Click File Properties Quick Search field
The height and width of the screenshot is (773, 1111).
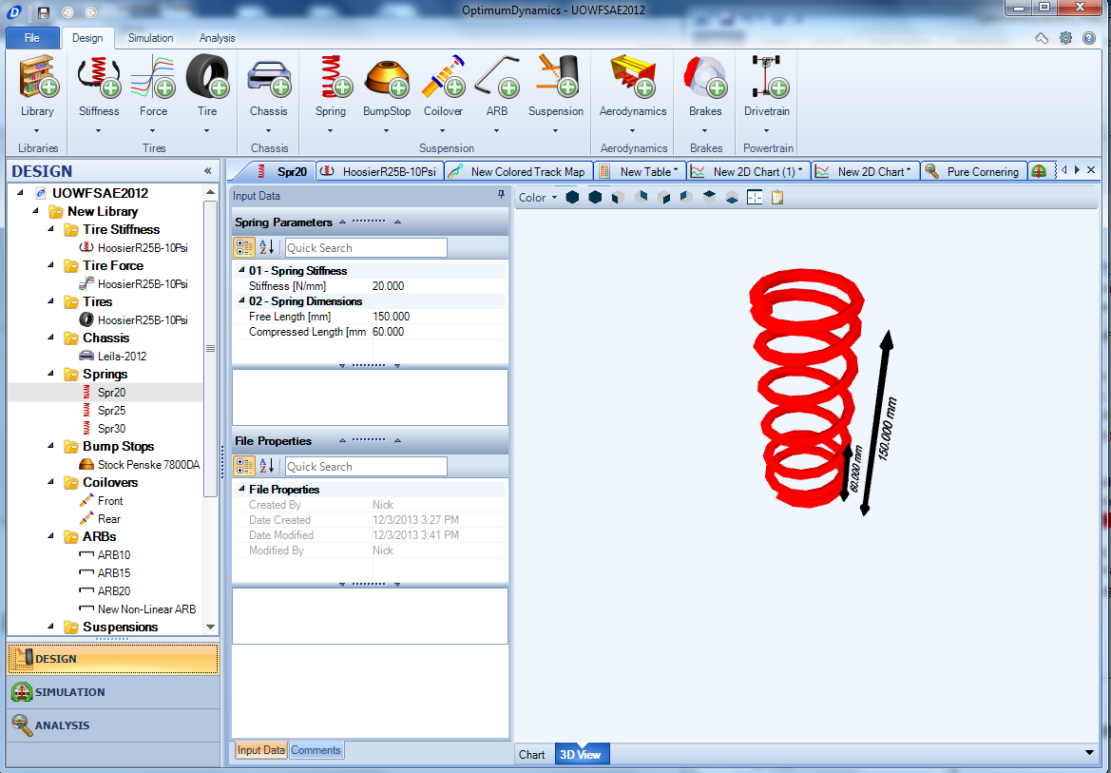click(x=366, y=466)
